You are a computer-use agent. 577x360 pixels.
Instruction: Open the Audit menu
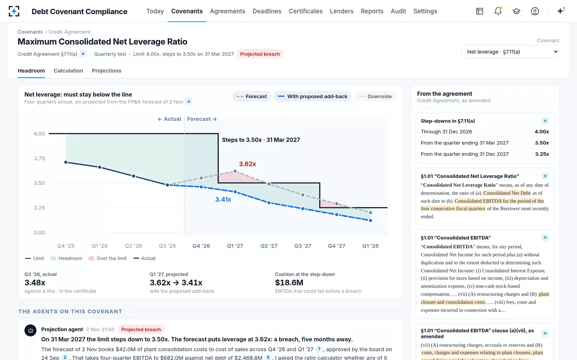[x=398, y=11]
